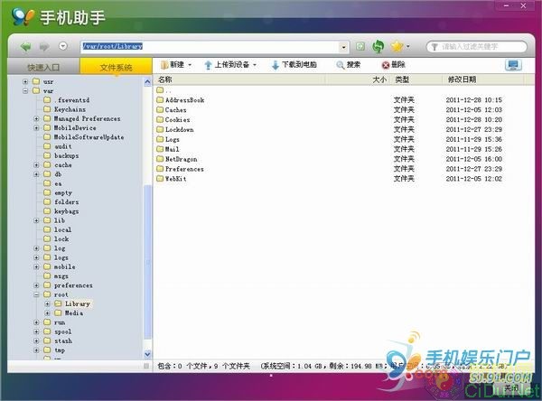Click the 搜索 search toolbar button
The height and width of the screenshot is (401, 542).
tap(348, 65)
